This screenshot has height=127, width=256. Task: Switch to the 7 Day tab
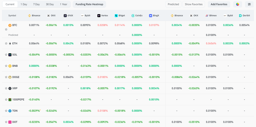(x=36, y=4)
